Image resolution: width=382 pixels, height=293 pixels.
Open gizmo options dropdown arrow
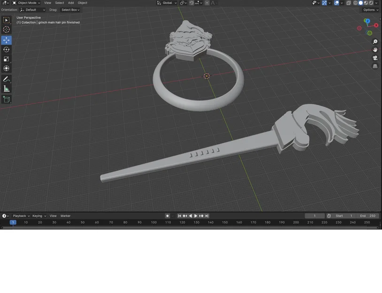(x=329, y=3)
